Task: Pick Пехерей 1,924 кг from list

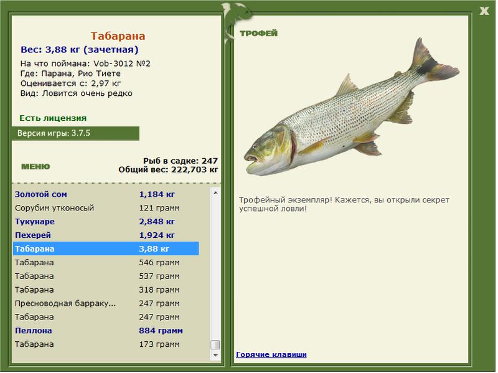Action: click(x=106, y=235)
